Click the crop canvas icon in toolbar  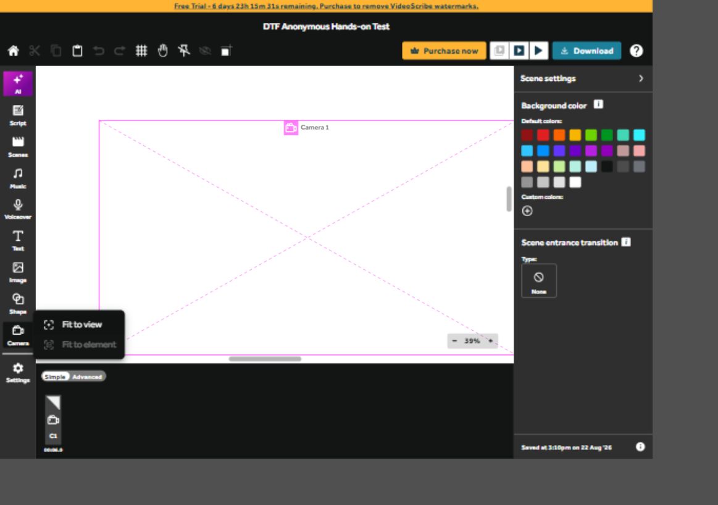pos(226,51)
